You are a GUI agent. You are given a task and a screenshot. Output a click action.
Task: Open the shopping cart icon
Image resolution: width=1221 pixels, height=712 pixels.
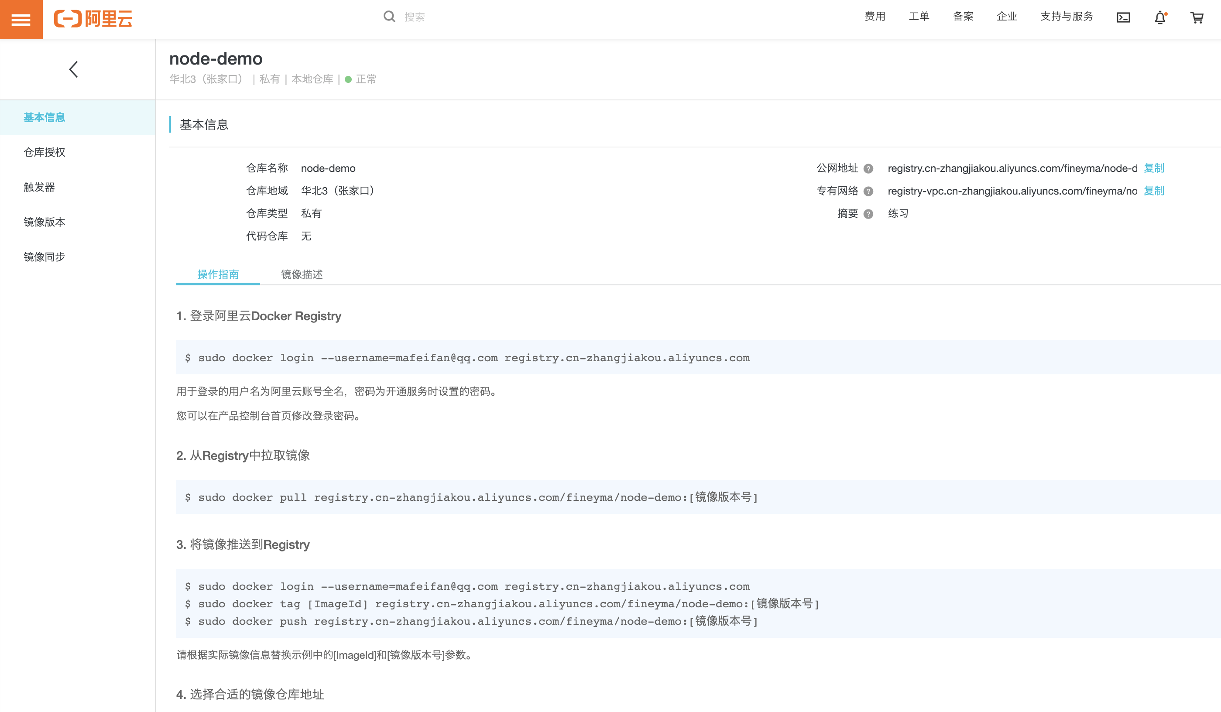1197,18
